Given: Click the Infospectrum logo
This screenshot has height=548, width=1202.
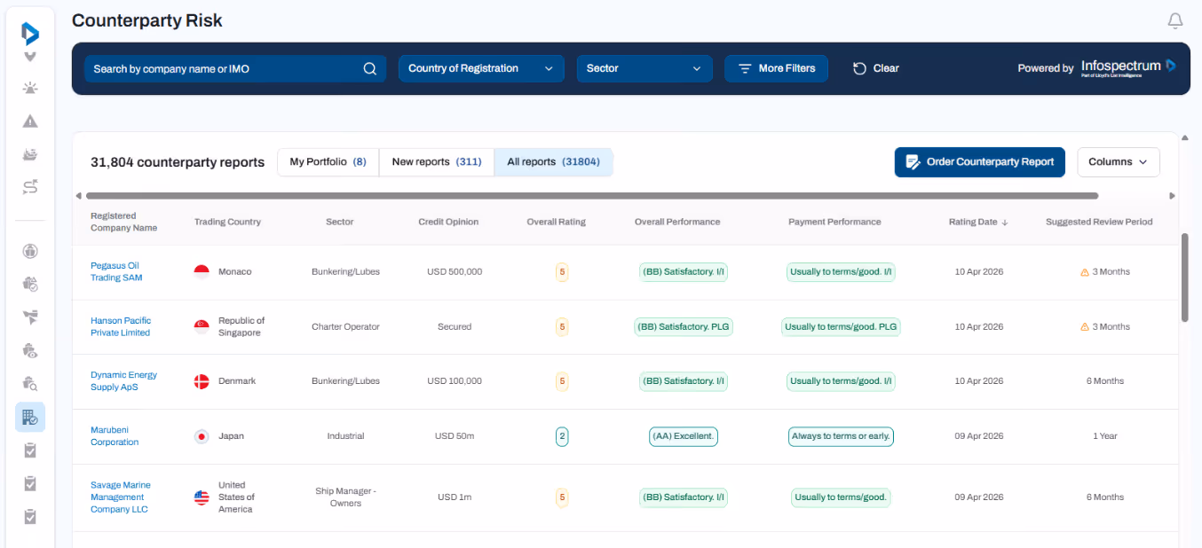Looking at the screenshot, I should pos(1128,67).
